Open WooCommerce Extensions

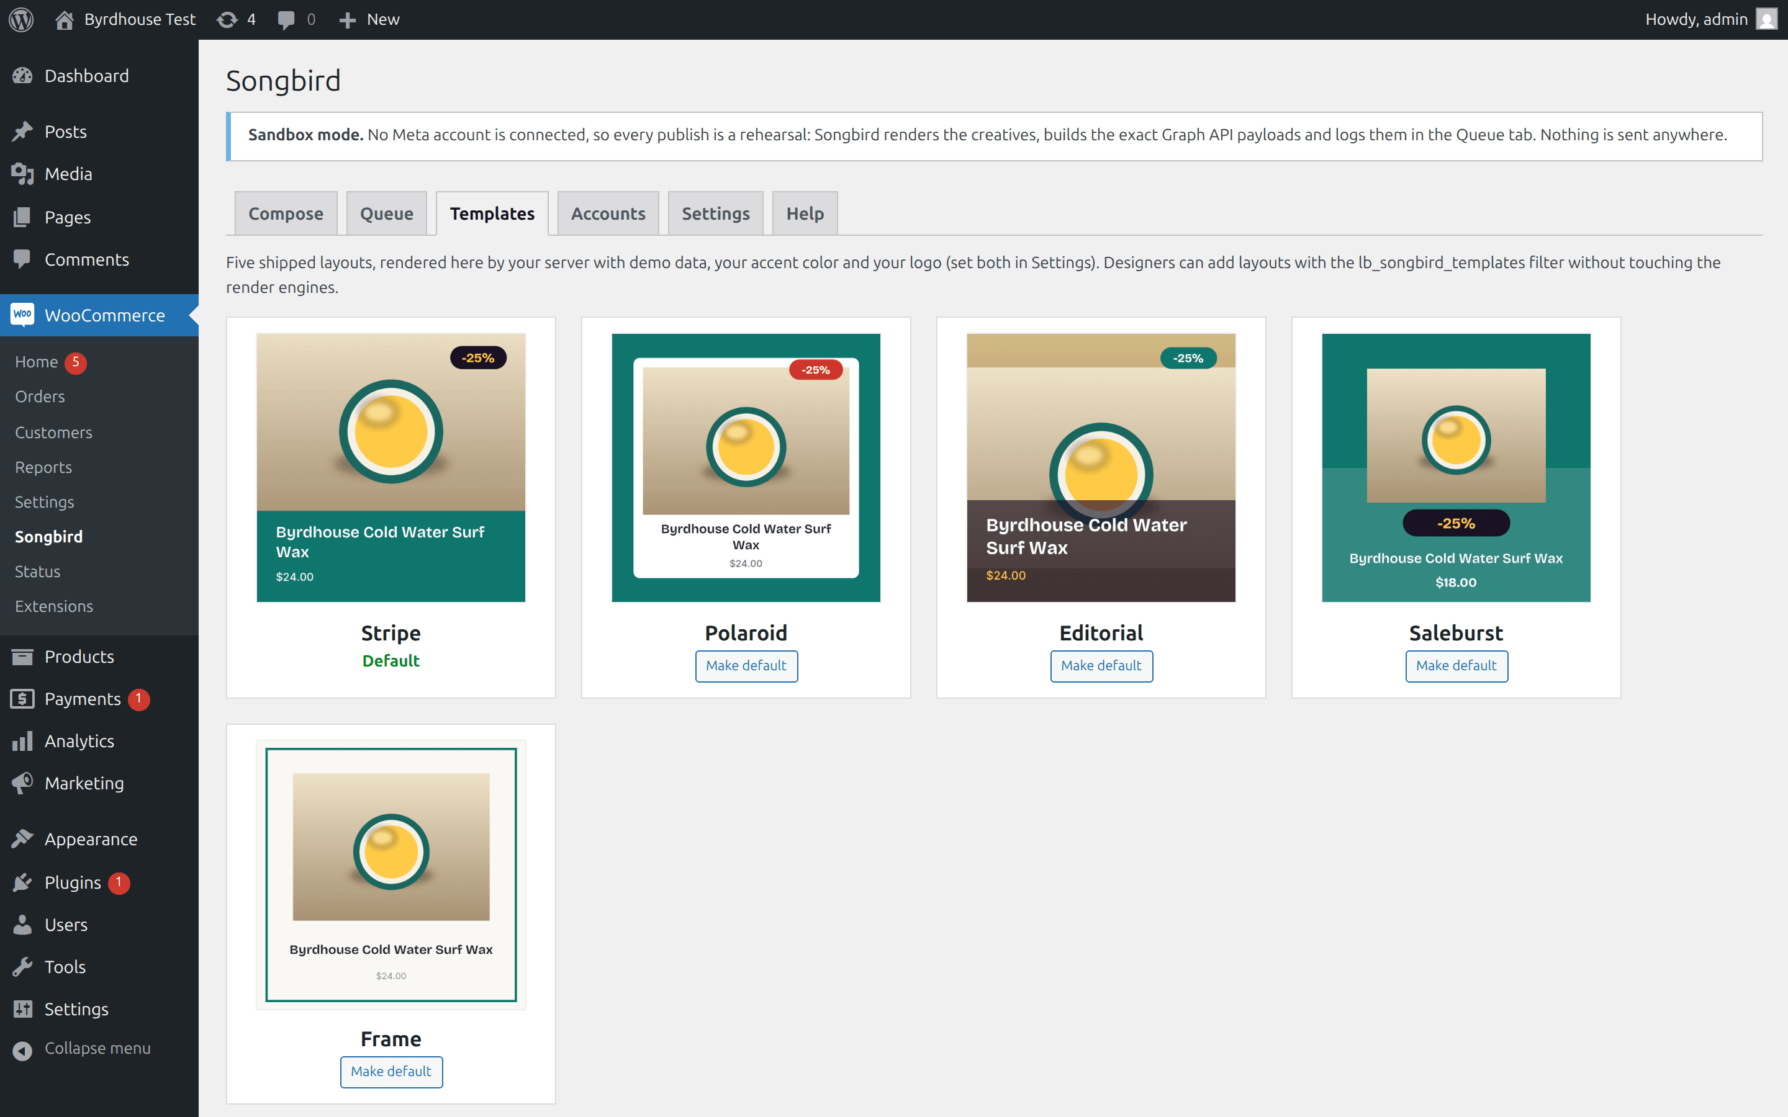tap(54, 606)
